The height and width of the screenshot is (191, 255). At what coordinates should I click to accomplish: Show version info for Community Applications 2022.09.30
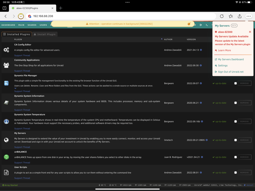[201, 65]
